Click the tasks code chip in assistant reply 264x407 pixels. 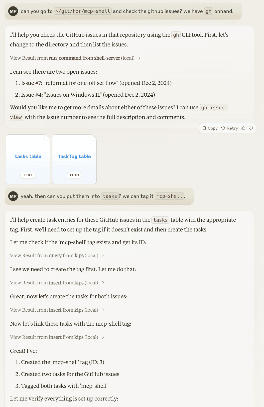click(x=160, y=220)
